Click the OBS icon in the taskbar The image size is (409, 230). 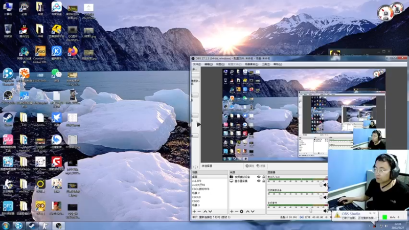pyautogui.click(x=58, y=226)
